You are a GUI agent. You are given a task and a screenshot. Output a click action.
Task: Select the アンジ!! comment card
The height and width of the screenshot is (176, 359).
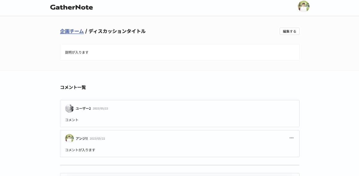[x=180, y=144]
